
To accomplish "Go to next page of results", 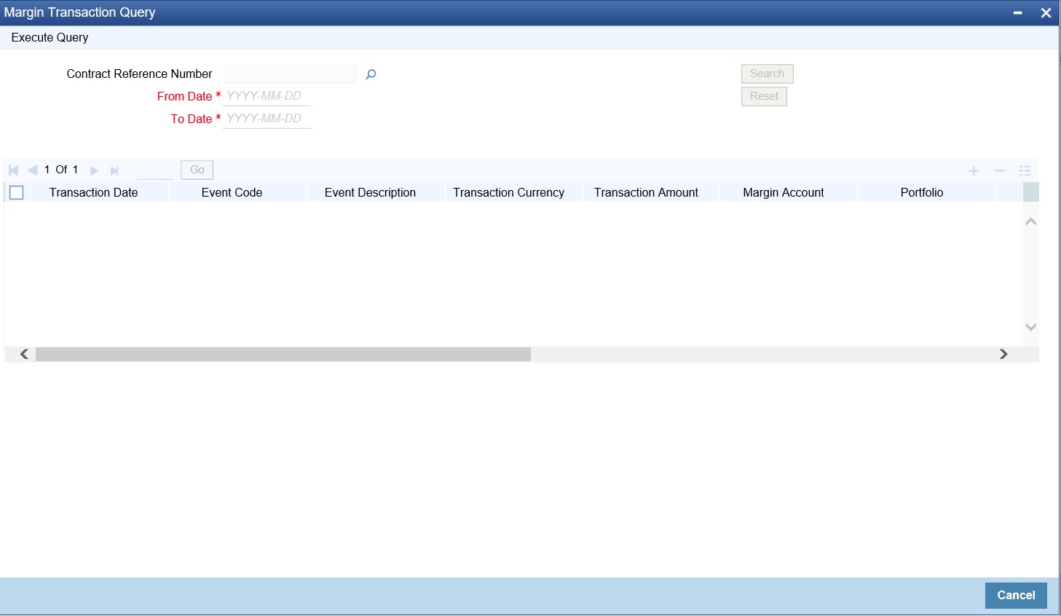I will click(94, 170).
